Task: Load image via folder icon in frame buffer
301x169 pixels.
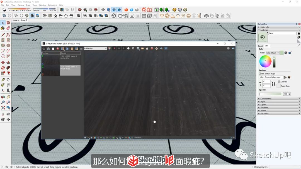Action: 142,48
